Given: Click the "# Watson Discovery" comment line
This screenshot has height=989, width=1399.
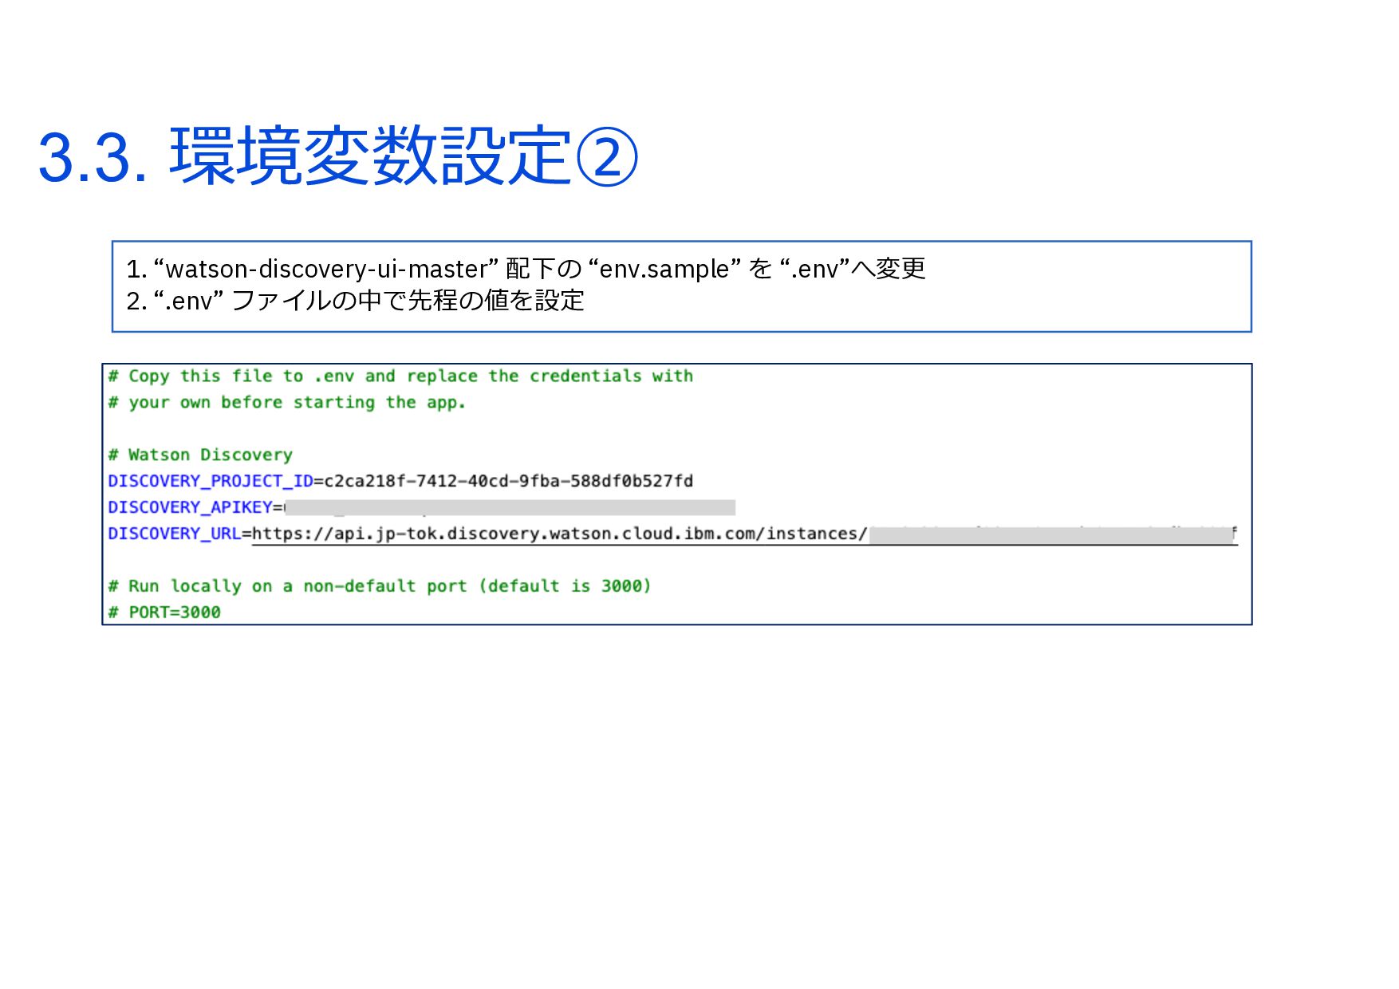Looking at the screenshot, I should pyautogui.click(x=200, y=455).
